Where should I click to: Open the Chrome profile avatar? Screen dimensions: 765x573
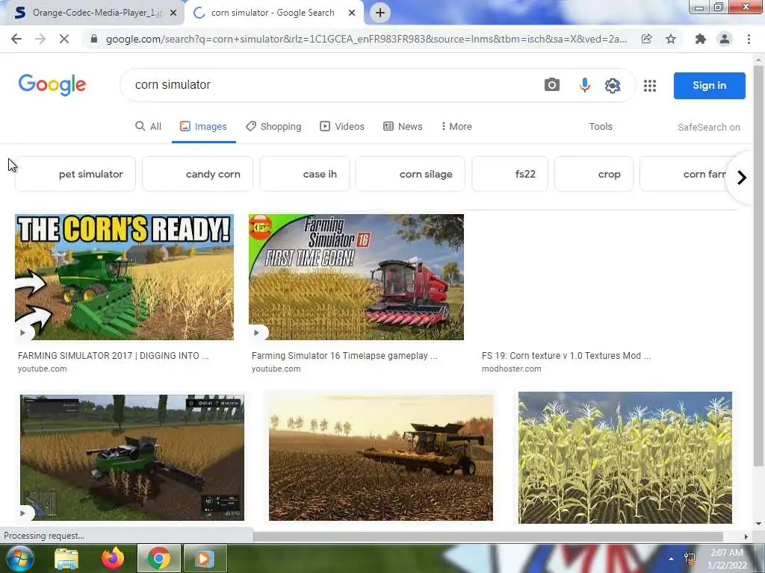pyautogui.click(x=725, y=39)
